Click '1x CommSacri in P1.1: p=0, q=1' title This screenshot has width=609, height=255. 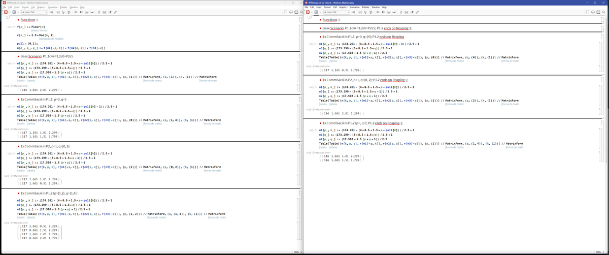[x=44, y=99]
